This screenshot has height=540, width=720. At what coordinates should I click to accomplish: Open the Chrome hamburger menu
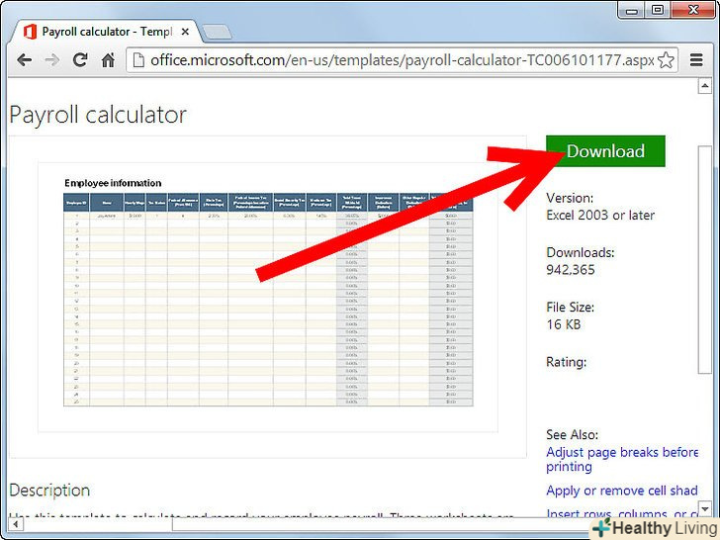(696, 60)
